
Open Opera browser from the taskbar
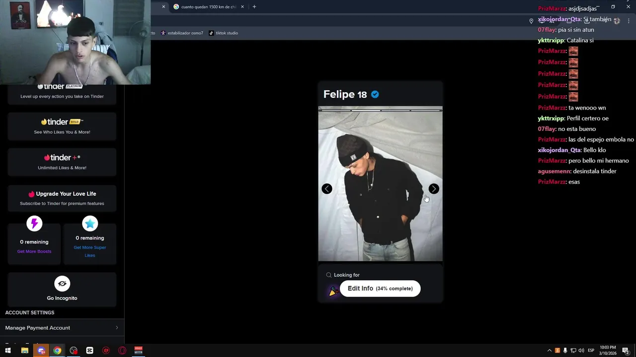122,351
